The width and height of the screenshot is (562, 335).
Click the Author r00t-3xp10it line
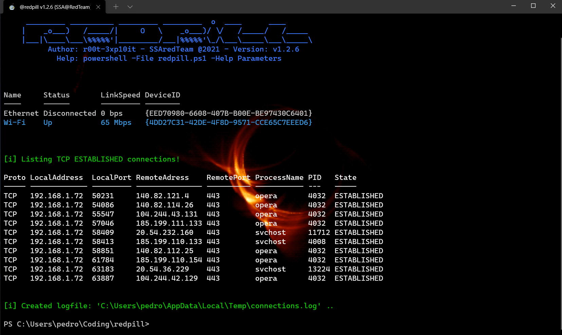[173, 49]
